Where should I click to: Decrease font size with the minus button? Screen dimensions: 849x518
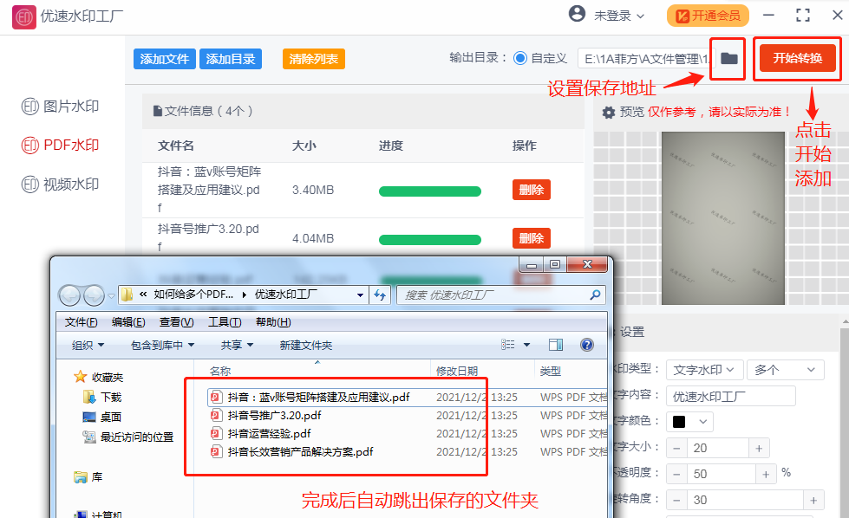676,448
